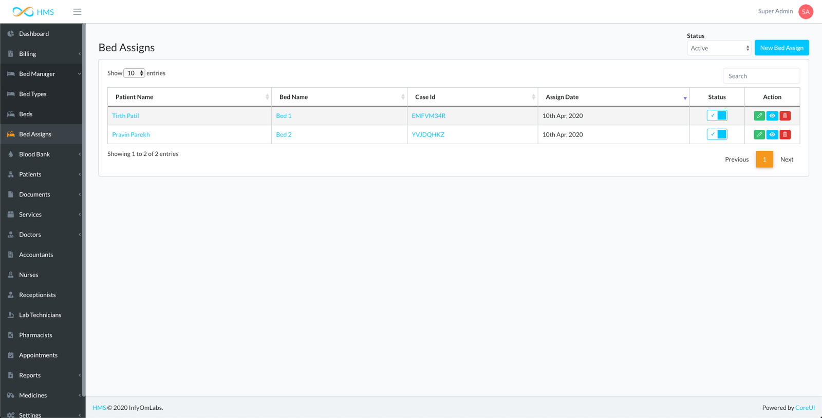This screenshot has height=418, width=822.
Task: View Pravin Parekh assignment with eye icon
Action: coord(772,134)
